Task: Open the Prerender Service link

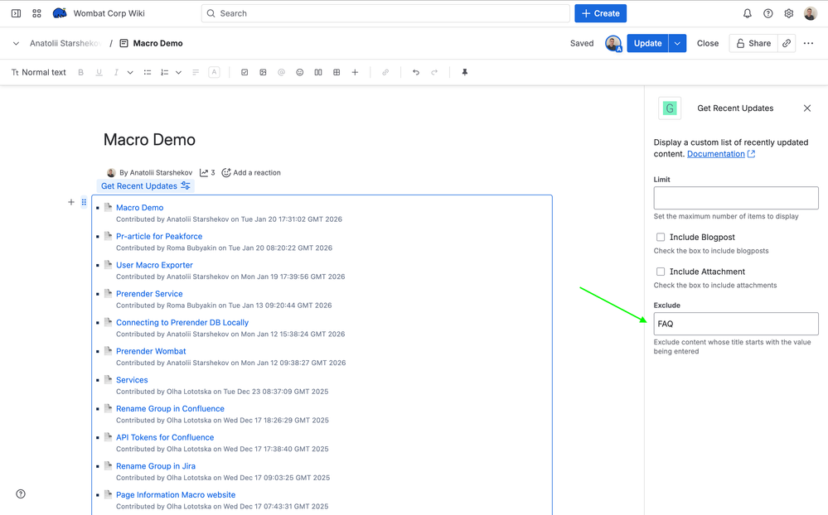Action: pyautogui.click(x=149, y=293)
